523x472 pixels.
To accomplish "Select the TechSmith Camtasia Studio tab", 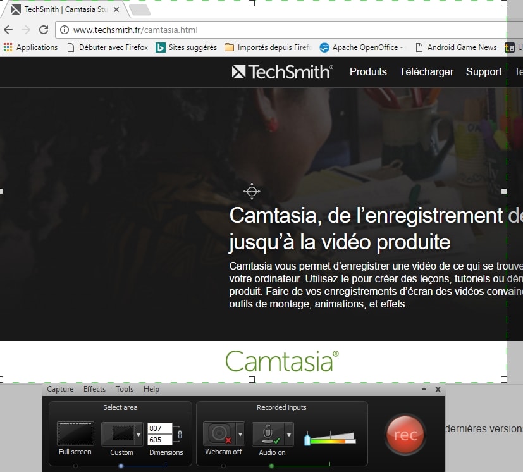I will 66,9.
